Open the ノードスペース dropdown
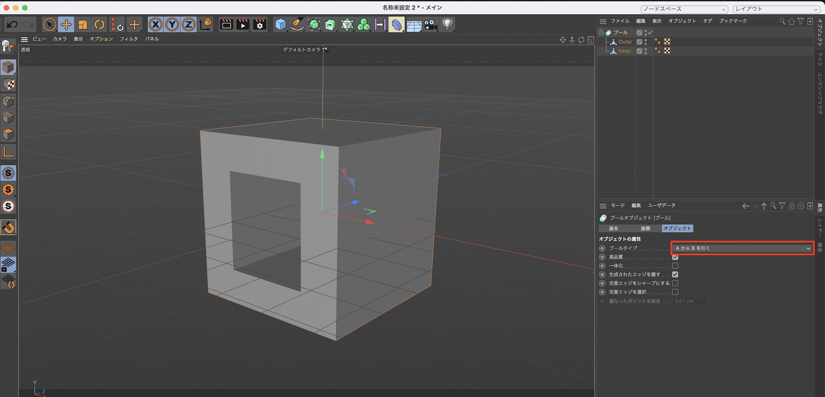 pos(684,9)
